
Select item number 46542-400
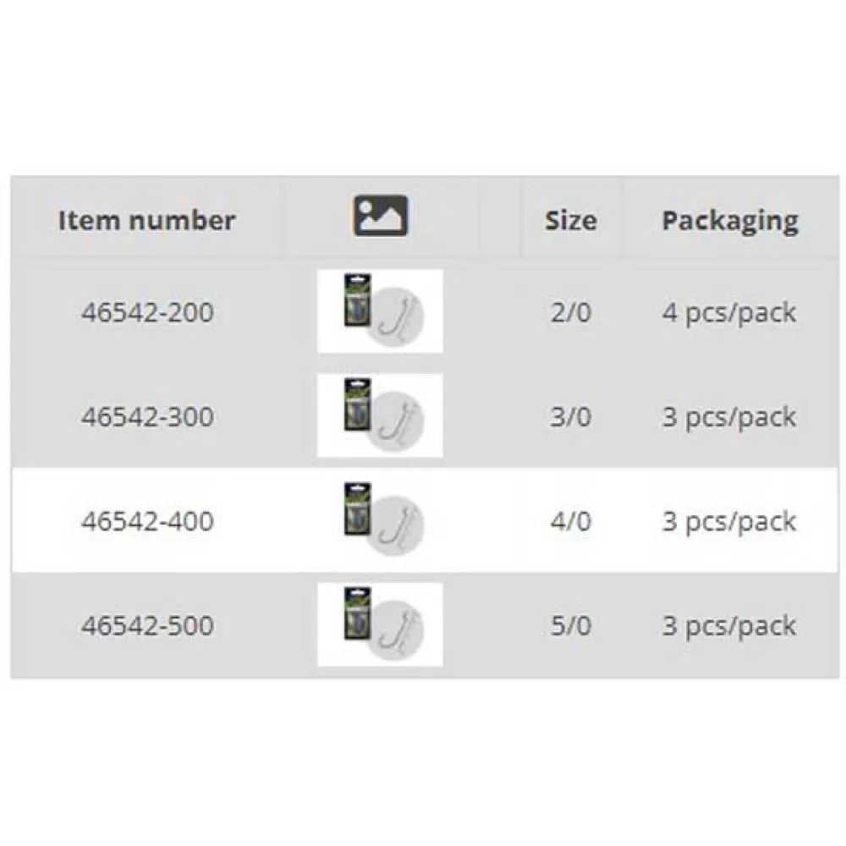[147, 521]
